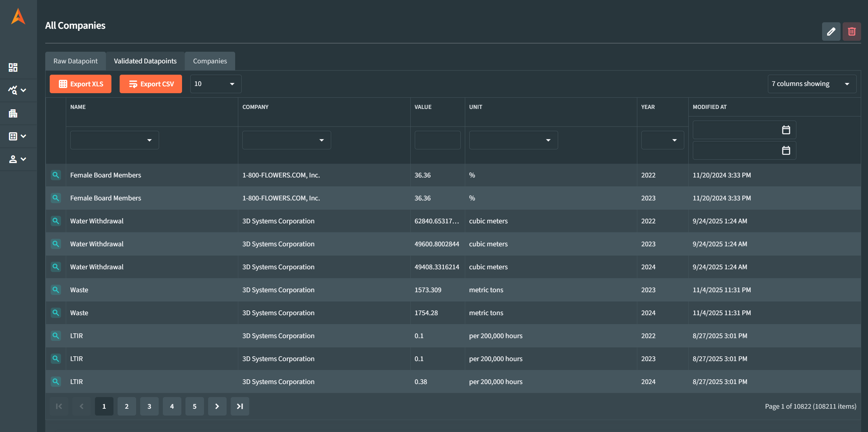Image resolution: width=868 pixels, height=432 pixels.
Task: Sort by the VALUE column header
Action: coord(423,107)
